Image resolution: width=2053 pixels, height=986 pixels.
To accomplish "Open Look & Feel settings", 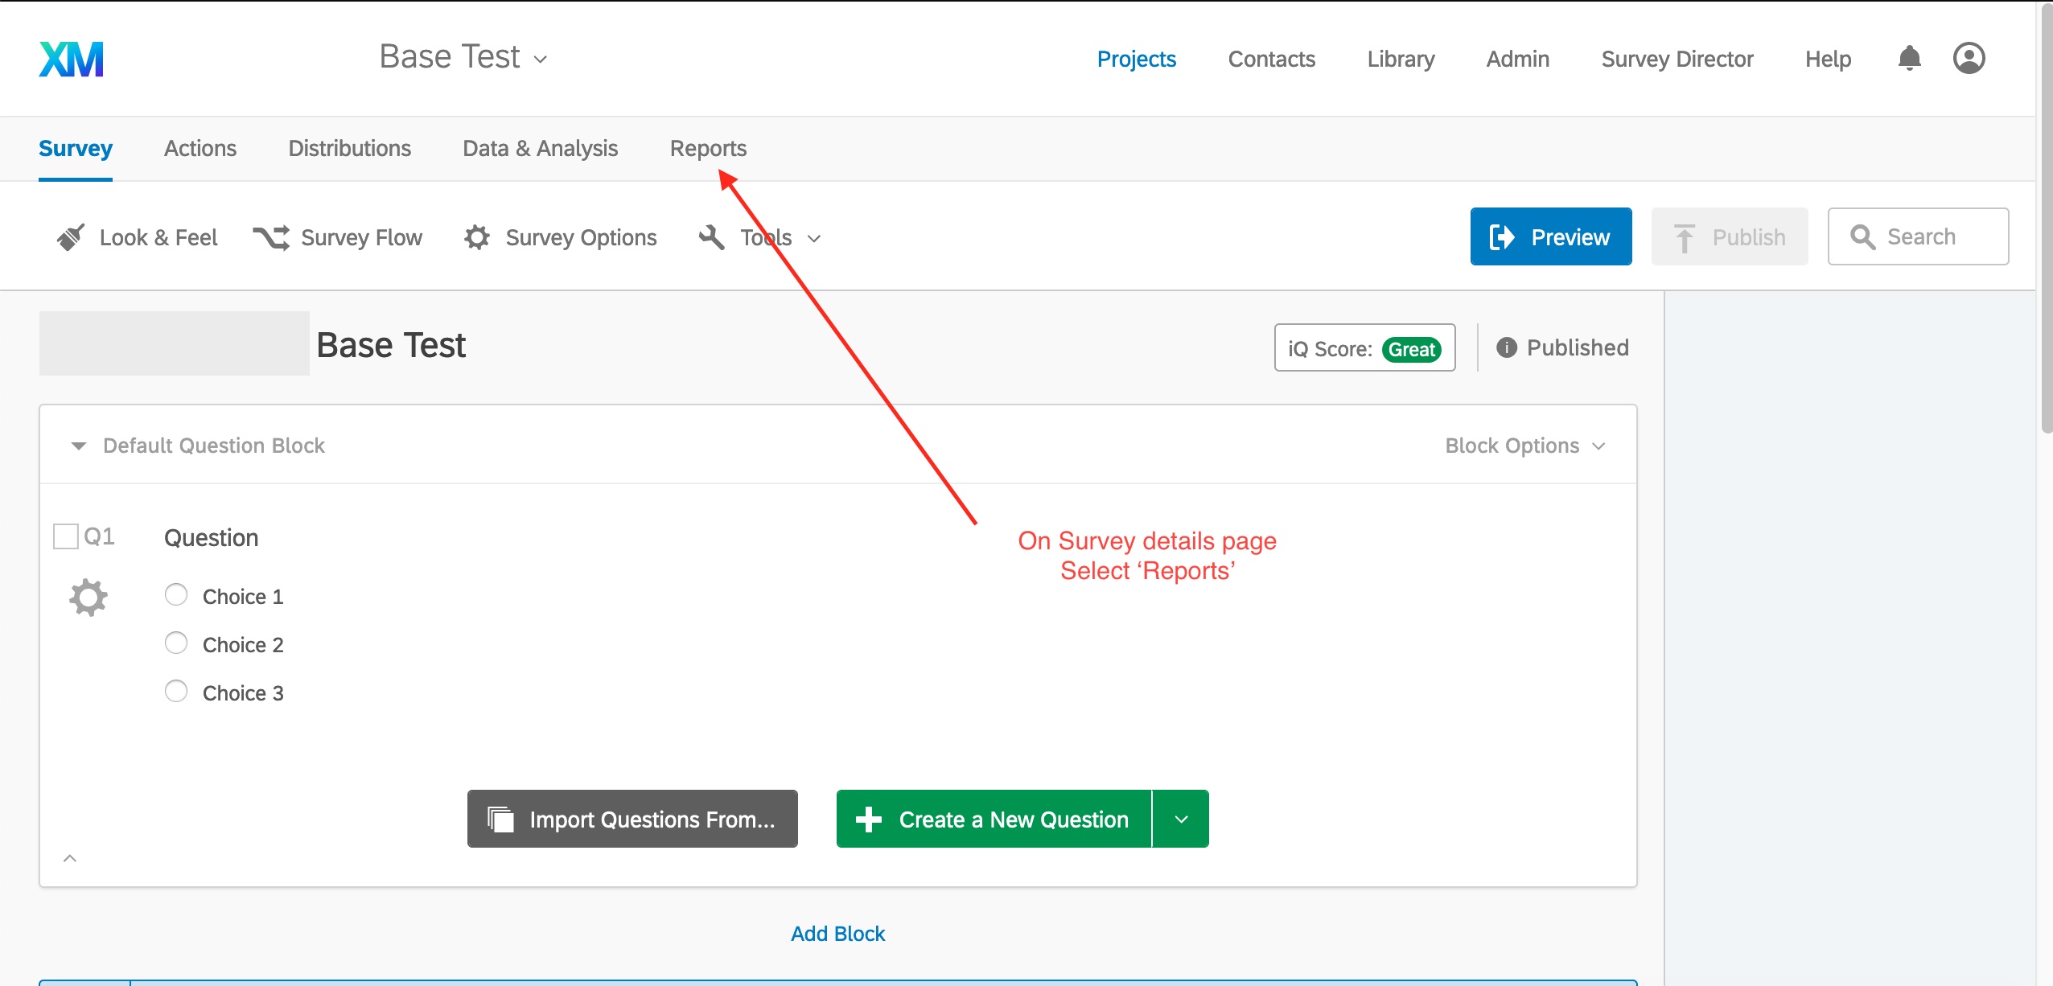I will point(138,237).
